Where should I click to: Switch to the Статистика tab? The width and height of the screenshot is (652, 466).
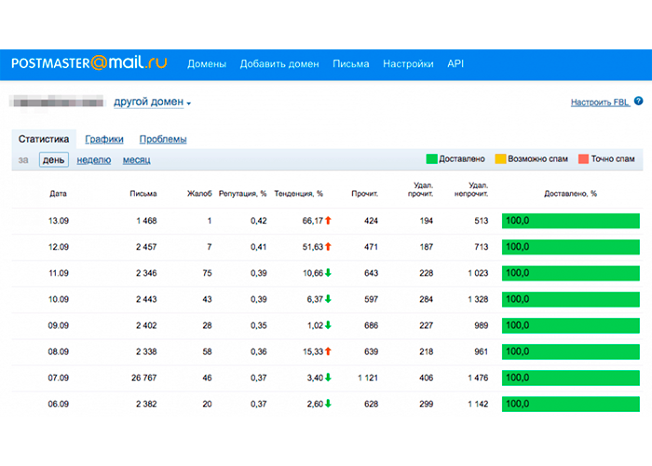tap(44, 139)
